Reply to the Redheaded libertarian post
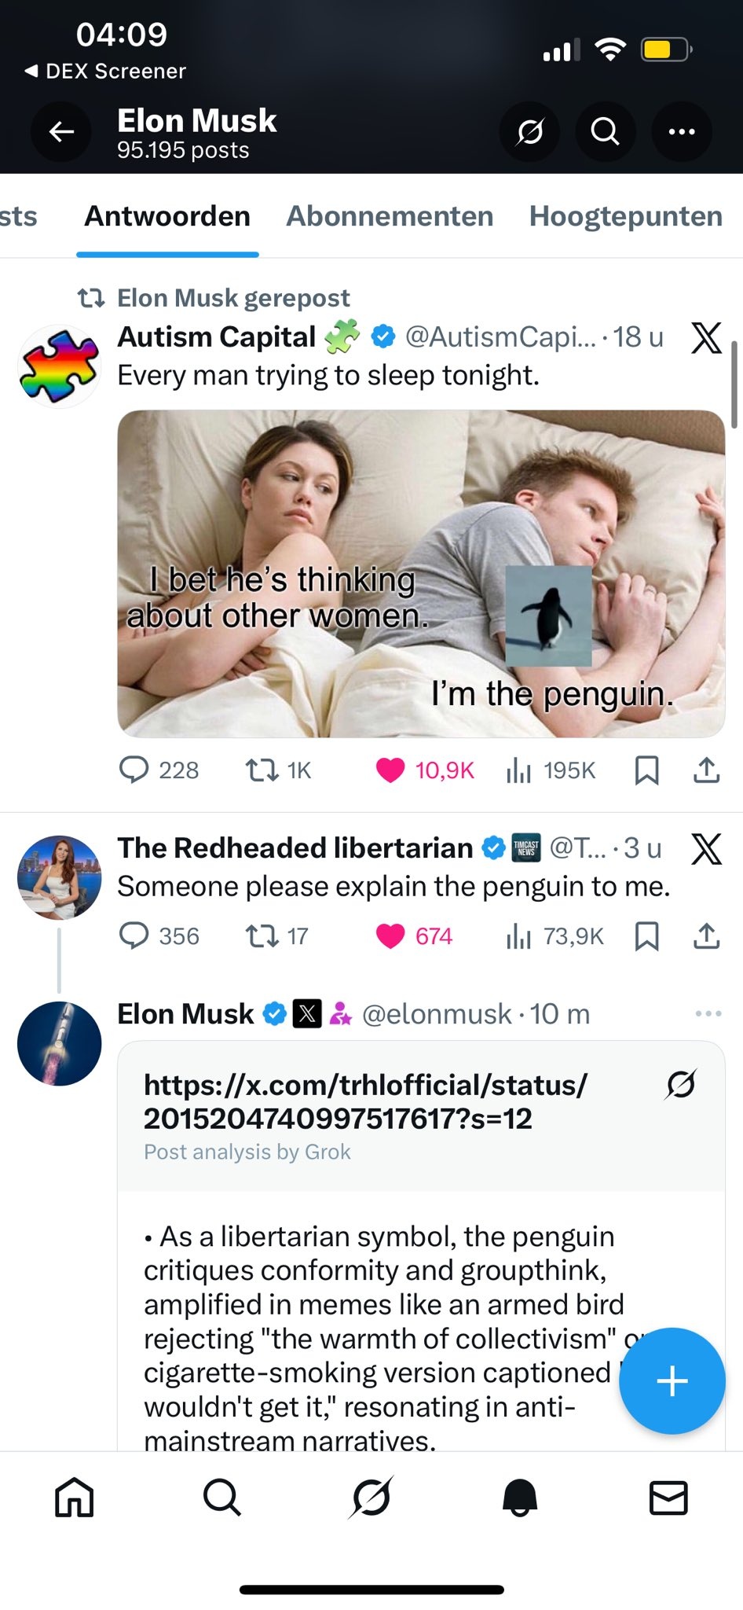Viewport: 743px width, 1610px height. pos(134,936)
